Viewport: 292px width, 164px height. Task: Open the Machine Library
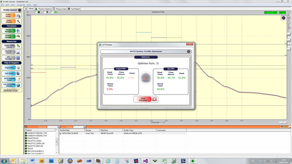tap(12, 52)
